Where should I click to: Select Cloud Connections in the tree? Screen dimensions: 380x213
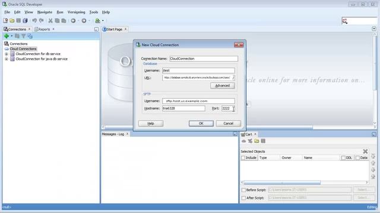[x=23, y=49]
